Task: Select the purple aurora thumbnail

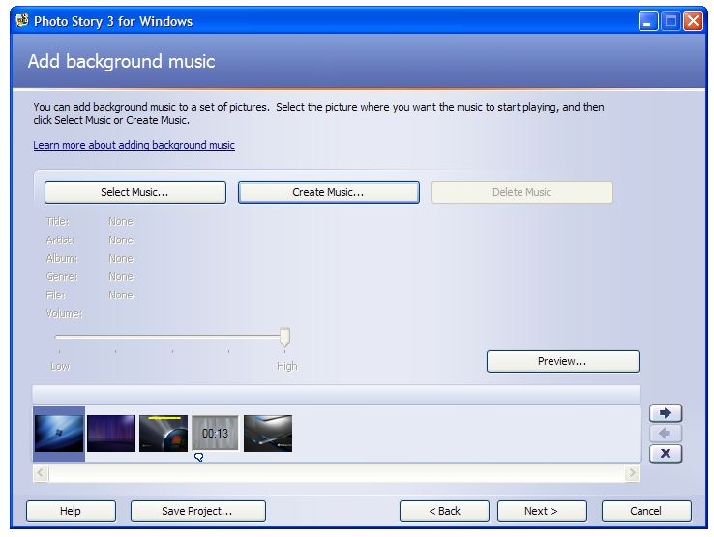Action: point(111,434)
